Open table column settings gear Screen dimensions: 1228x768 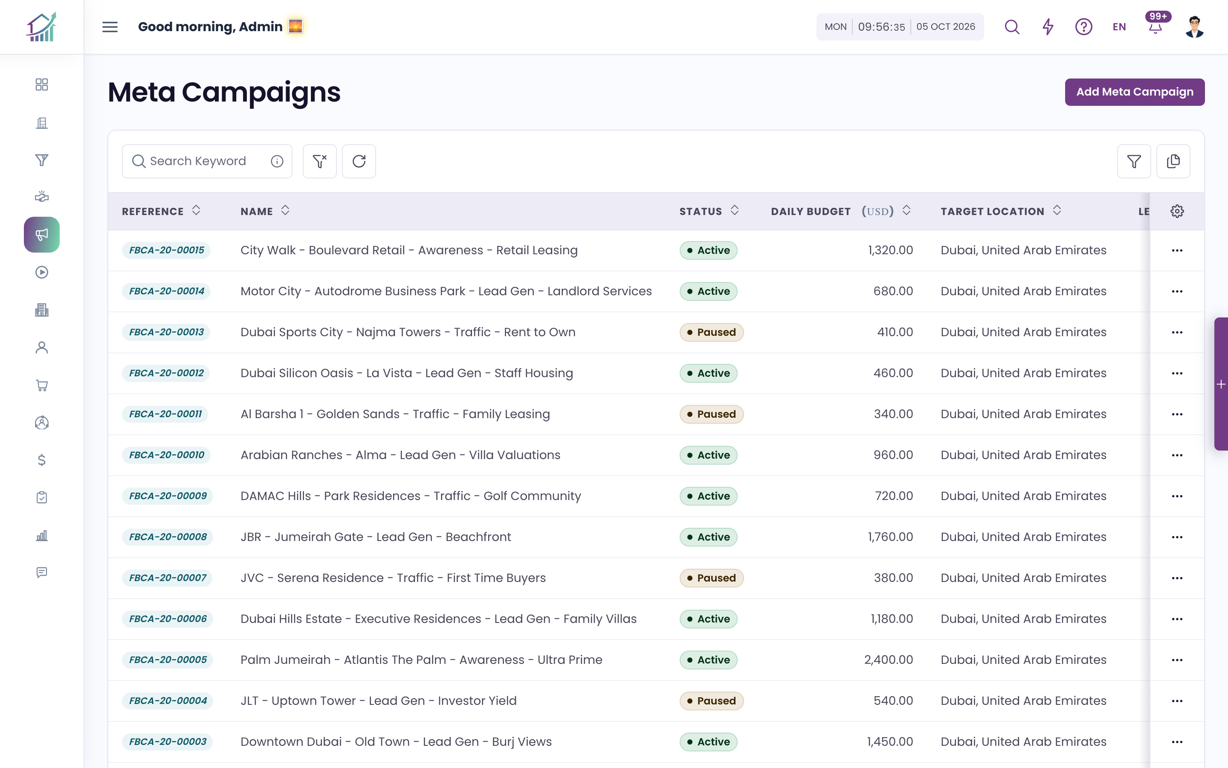1177,211
